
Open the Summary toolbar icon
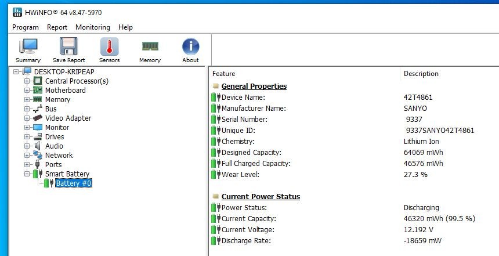point(28,46)
